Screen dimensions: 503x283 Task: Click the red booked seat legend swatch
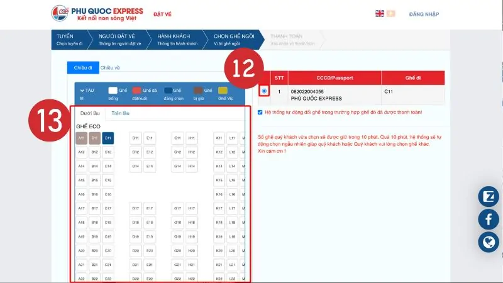(x=136, y=91)
